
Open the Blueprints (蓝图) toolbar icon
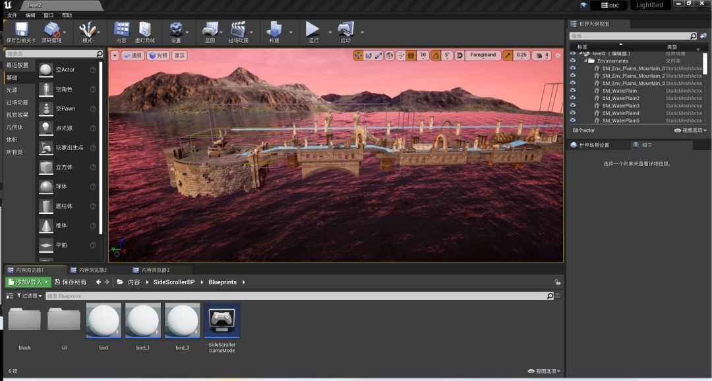210,30
